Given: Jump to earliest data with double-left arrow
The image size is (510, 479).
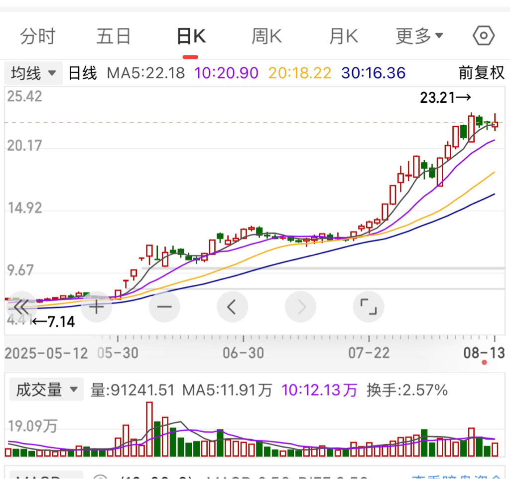Looking at the screenshot, I should pos(21,307).
